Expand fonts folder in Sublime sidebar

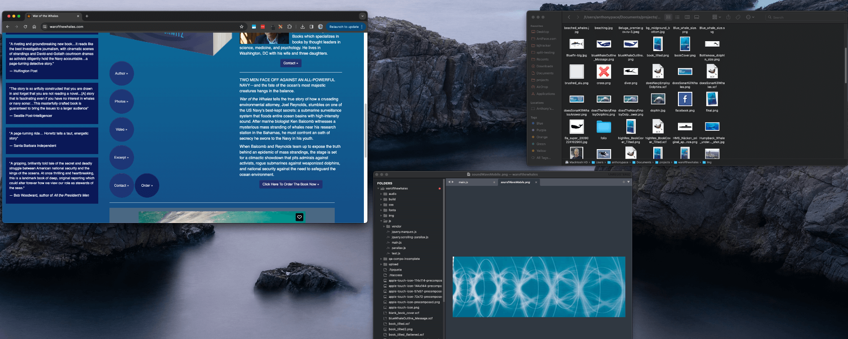[x=381, y=210]
